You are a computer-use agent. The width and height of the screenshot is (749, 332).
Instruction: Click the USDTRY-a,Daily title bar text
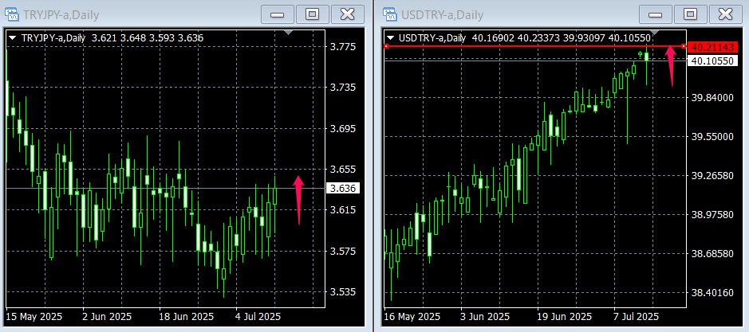(443, 15)
